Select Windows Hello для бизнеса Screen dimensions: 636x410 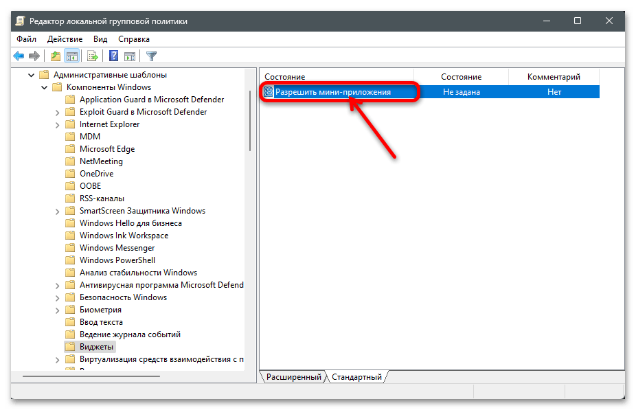pos(130,223)
